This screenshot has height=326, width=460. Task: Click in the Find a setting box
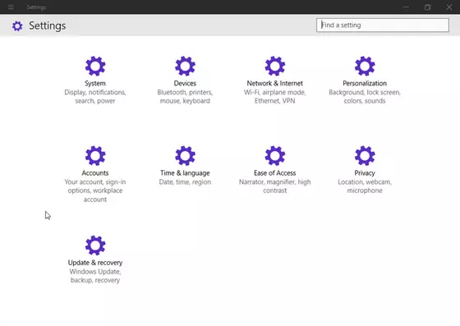coord(383,25)
